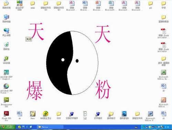172x130 pixels.
Task: Click the yellow shield icon in the system tray
Action: [x=150, y=127]
